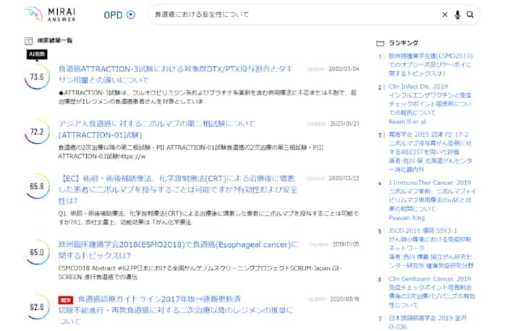
Task: Click the search results list icon
Action: [28, 41]
